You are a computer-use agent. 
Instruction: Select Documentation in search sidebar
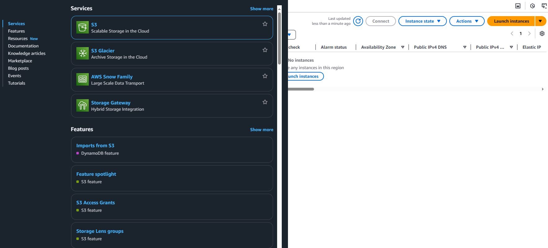pyautogui.click(x=23, y=46)
